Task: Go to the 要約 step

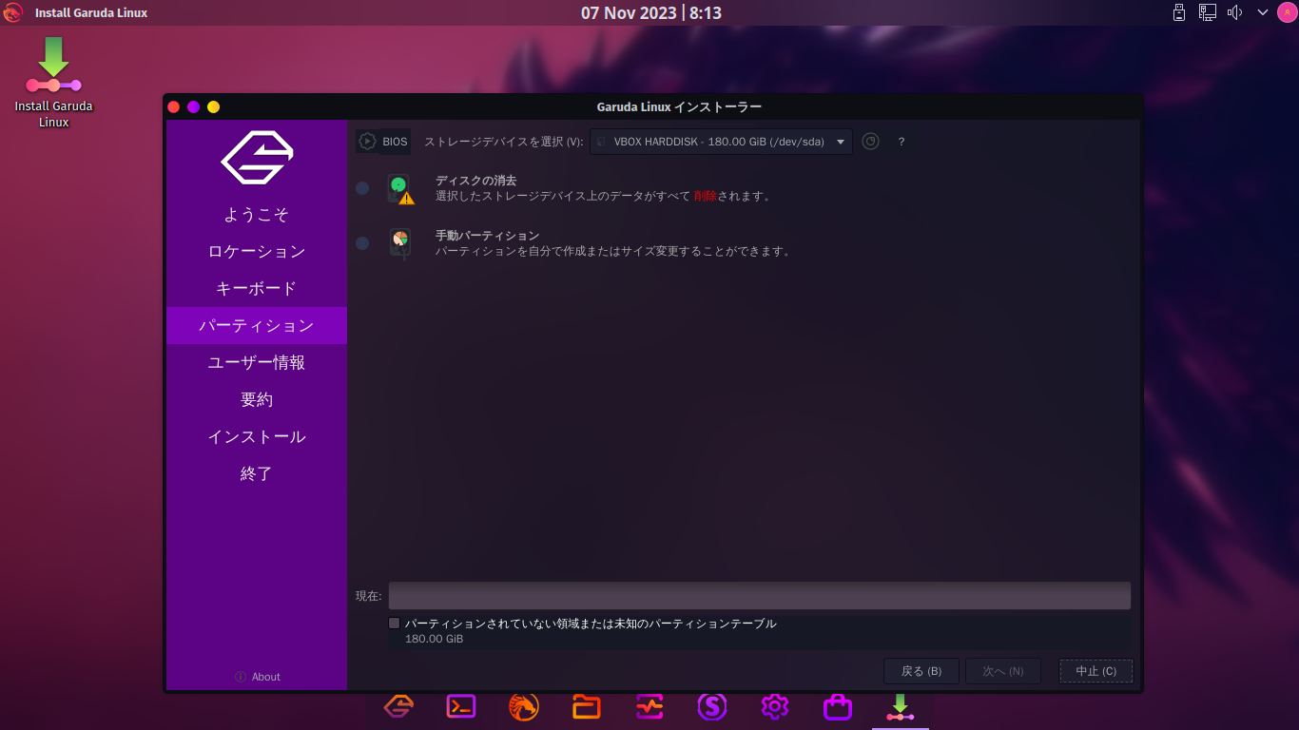Action: (x=257, y=400)
